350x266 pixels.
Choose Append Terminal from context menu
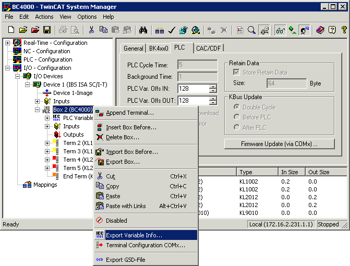pyautogui.click(x=146, y=113)
